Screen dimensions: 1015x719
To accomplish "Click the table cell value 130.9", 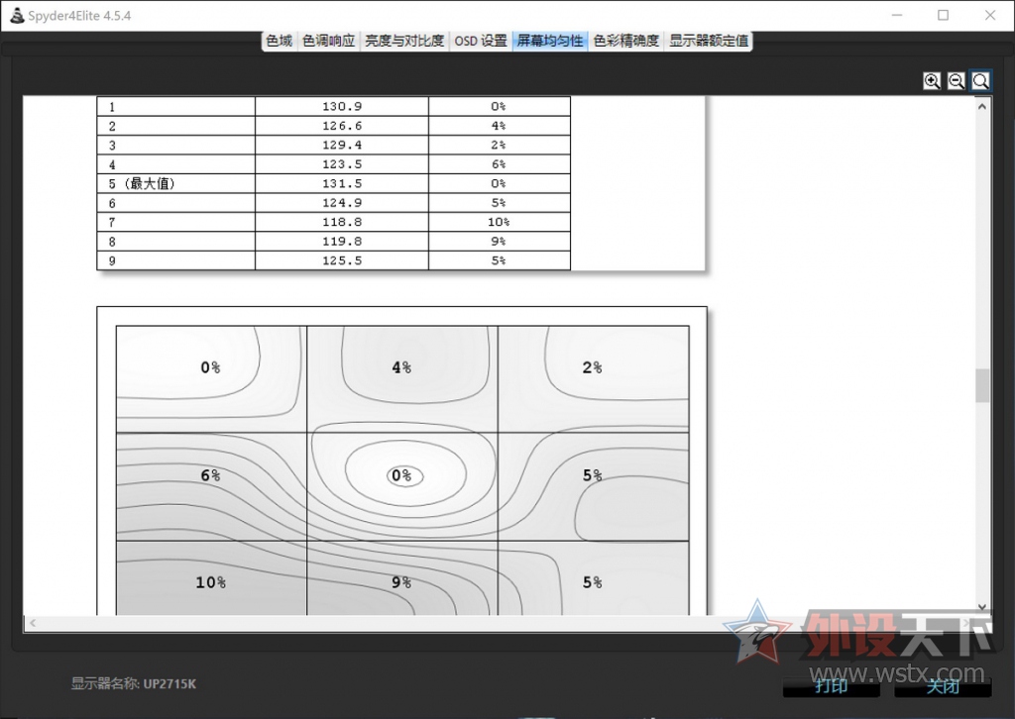I will pyautogui.click(x=342, y=107).
